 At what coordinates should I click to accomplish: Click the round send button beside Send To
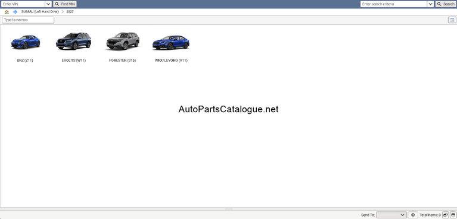[x=413, y=215]
